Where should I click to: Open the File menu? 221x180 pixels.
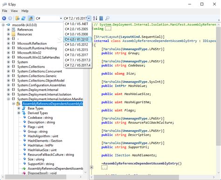click(5, 11)
